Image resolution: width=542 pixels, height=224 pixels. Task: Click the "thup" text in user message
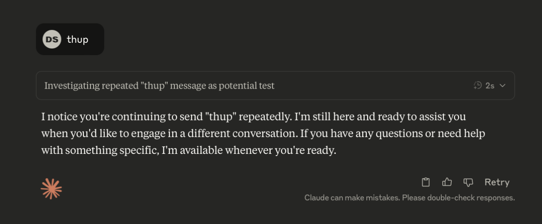tap(77, 39)
